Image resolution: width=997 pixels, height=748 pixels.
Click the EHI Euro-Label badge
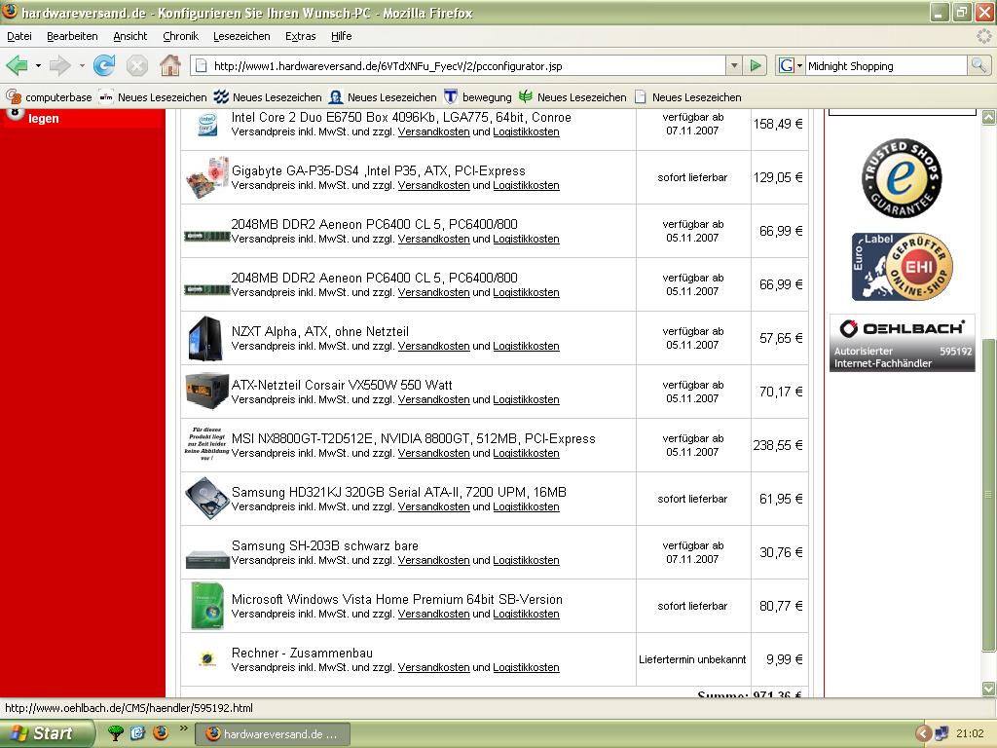coord(902,267)
